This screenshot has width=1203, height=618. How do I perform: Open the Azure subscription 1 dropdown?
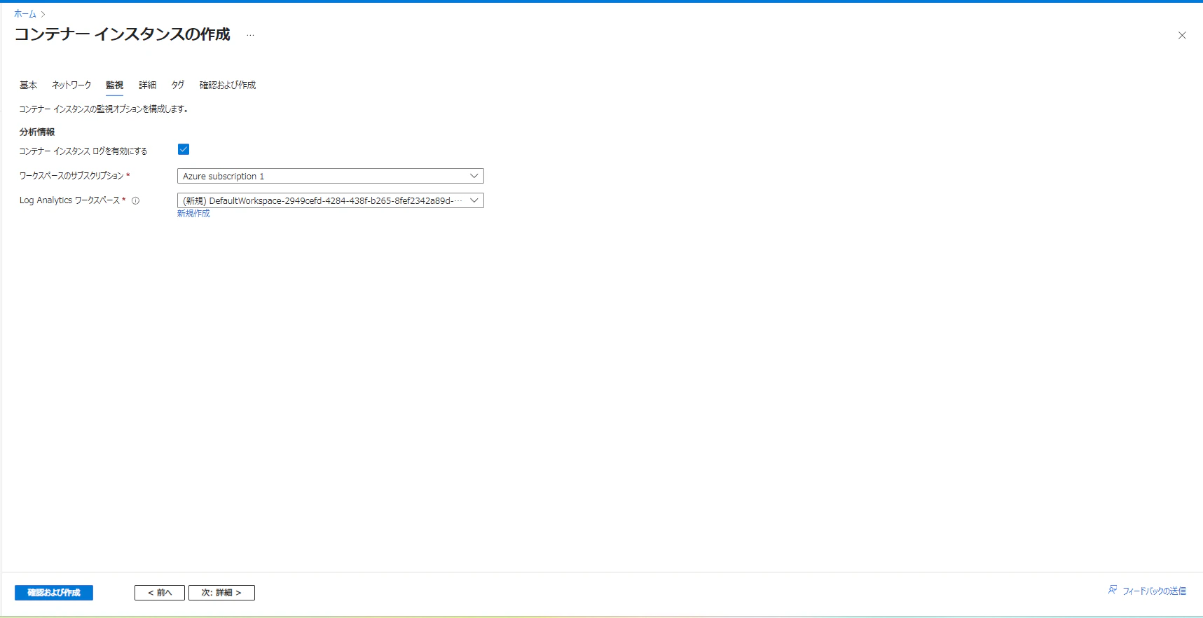(331, 176)
